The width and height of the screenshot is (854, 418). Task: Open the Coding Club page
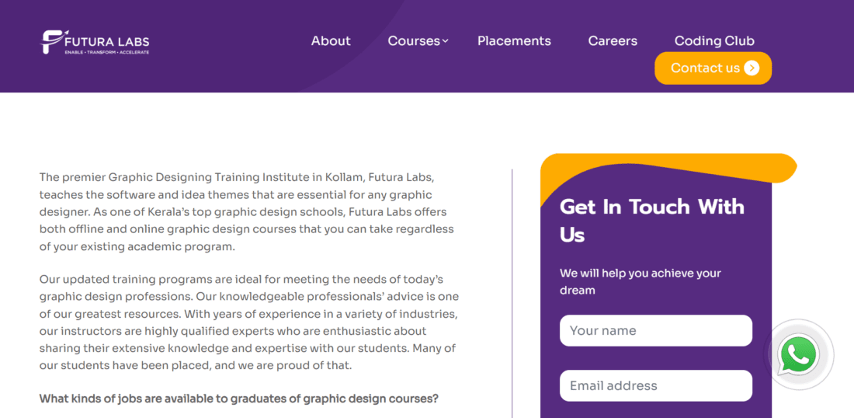click(714, 41)
